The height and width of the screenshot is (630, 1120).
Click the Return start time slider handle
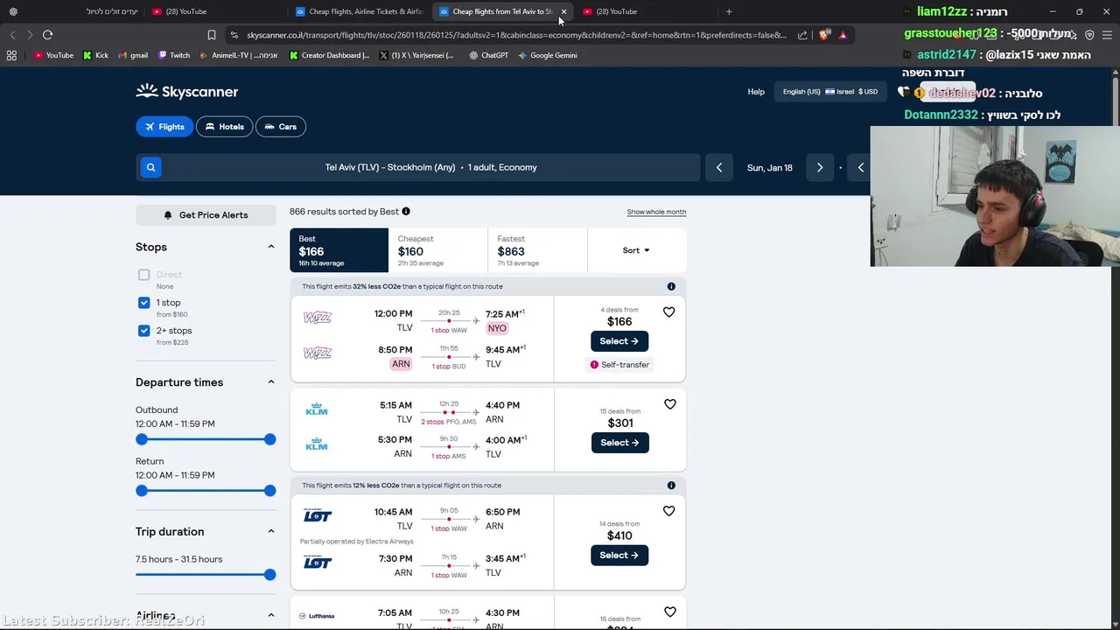pyautogui.click(x=142, y=491)
